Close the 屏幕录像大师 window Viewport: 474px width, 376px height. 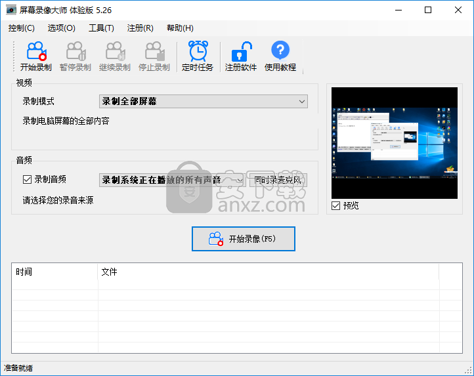[458, 10]
